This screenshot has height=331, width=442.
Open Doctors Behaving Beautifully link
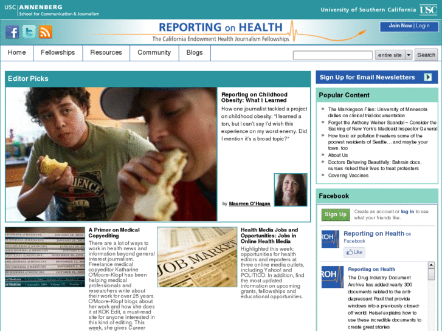[x=375, y=165]
